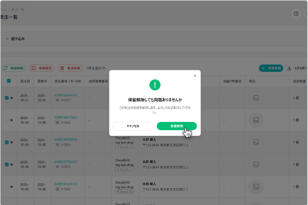
Task: Click the 受注削除 trash button
Action: pyautogui.click(x=70, y=68)
